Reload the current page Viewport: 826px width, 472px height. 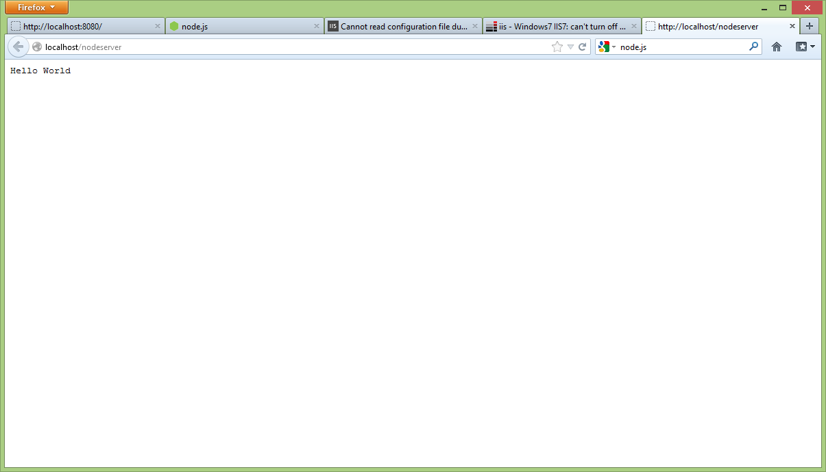click(583, 47)
